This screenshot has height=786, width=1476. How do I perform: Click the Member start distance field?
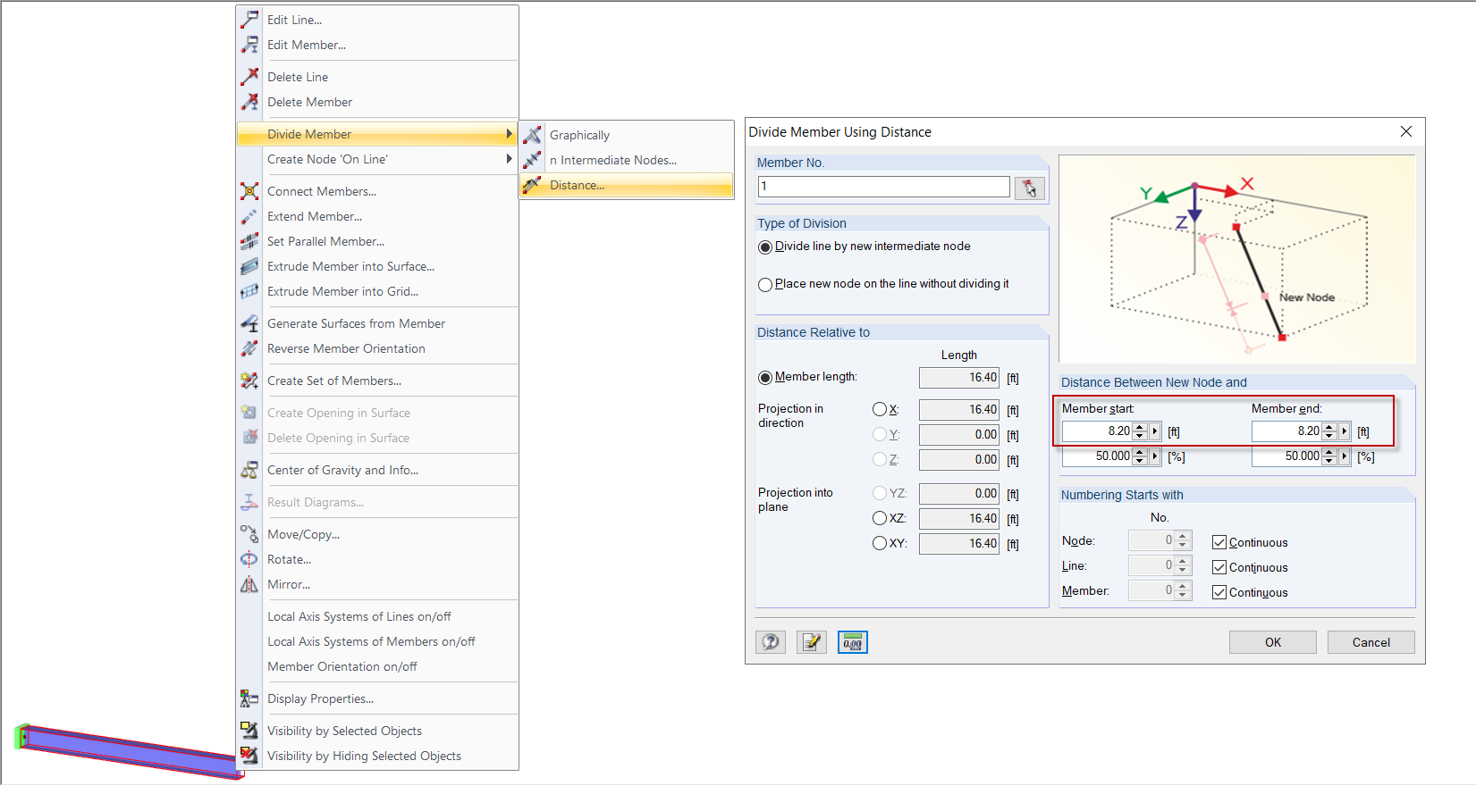tap(1097, 431)
